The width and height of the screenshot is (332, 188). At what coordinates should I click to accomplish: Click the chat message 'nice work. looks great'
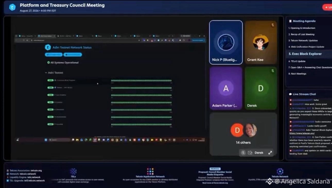click(316, 104)
